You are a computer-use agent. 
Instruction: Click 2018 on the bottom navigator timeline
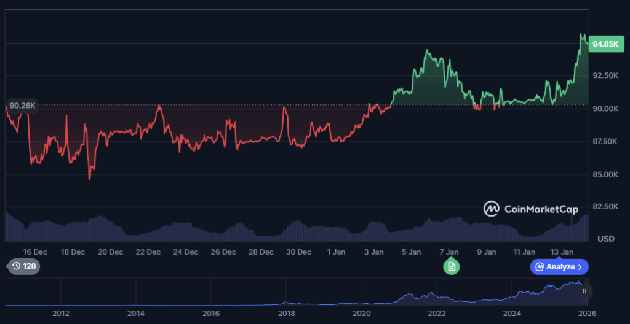tap(286, 314)
